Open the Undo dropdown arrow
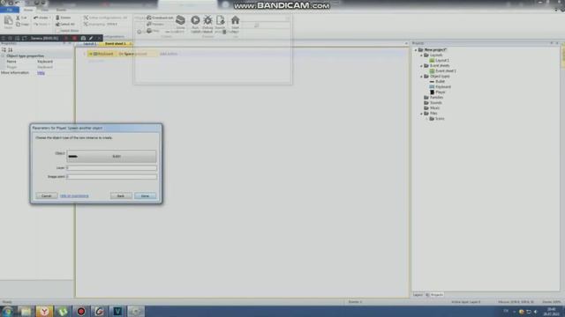565x317 pixels. [49, 18]
